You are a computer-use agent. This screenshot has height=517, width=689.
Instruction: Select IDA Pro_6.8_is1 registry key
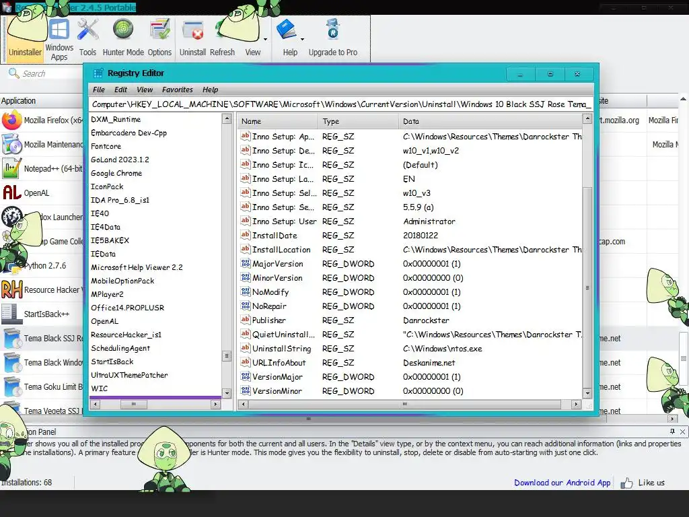point(120,200)
